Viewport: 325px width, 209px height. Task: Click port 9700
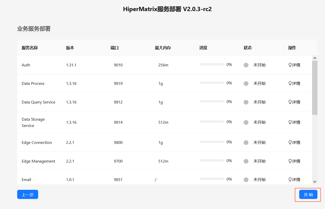(x=118, y=161)
